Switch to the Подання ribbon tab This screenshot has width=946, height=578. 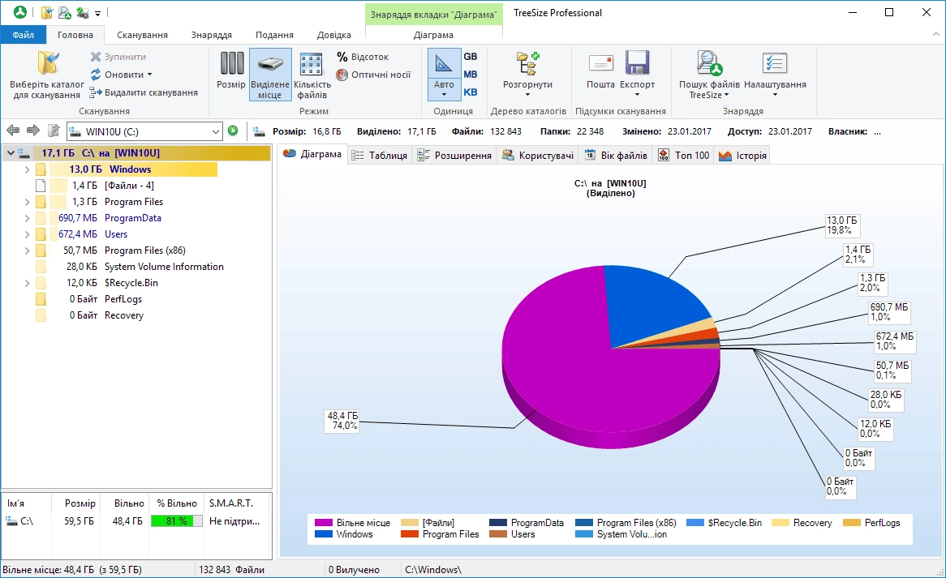point(274,35)
